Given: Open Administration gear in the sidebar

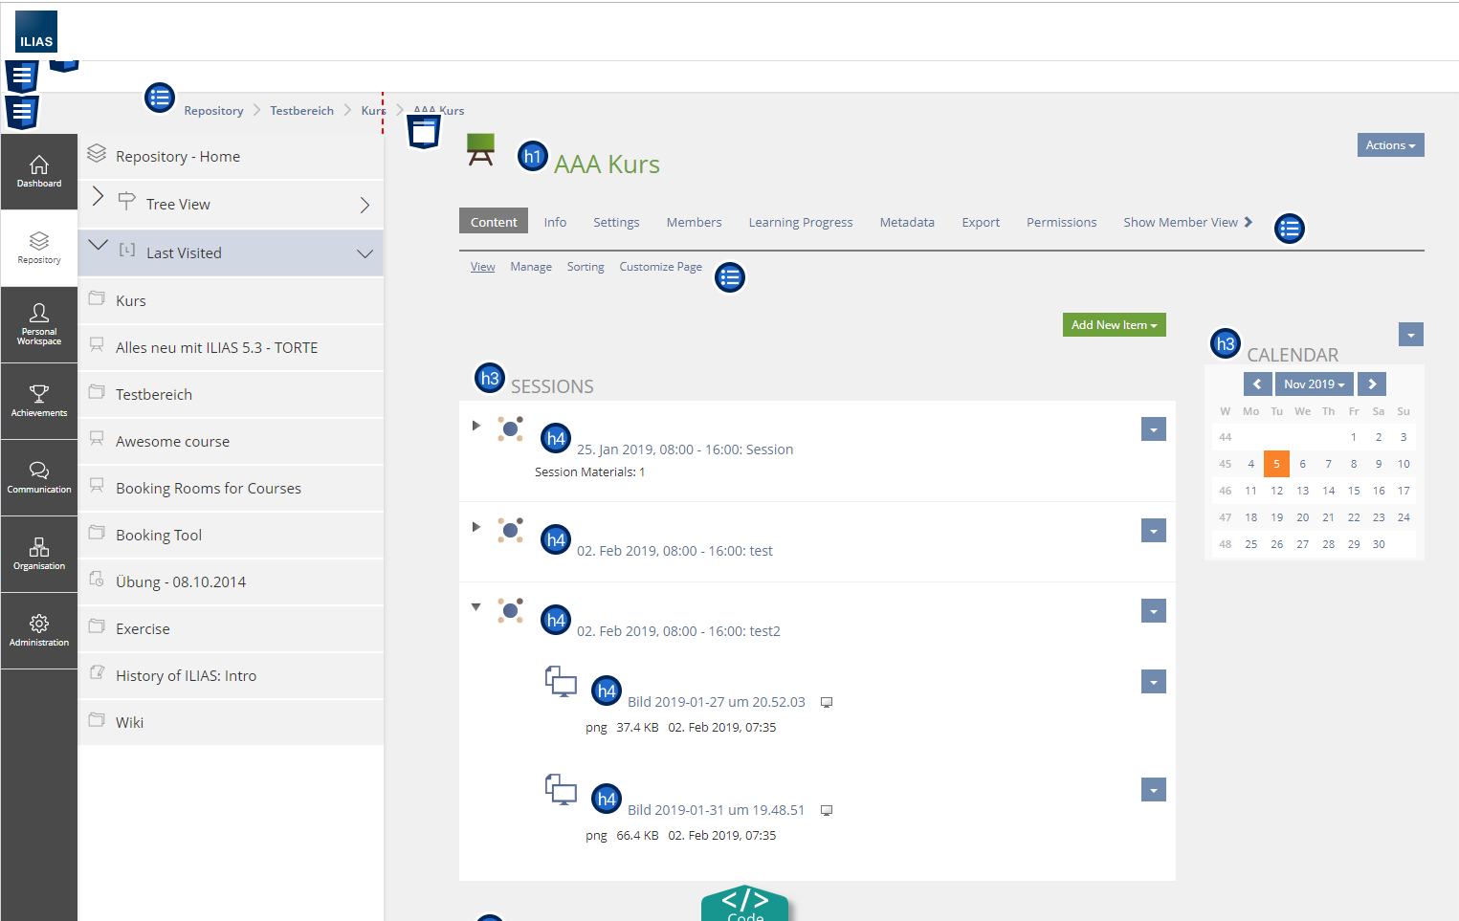Looking at the screenshot, I should click(39, 630).
